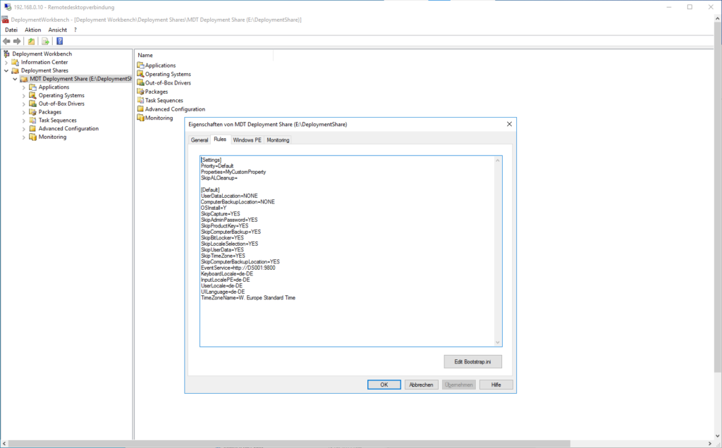Switch to the Windows PE tab
722x448 pixels.
click(x=247, y=140)
